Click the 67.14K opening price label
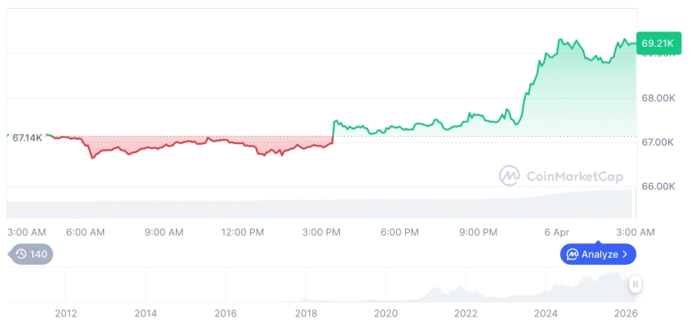Image resolution: width=694 pixels, height=323 pixels. (x=27, y=138)
